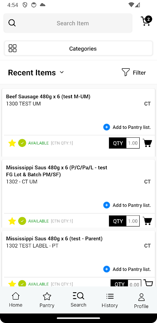Switch to the Pantry tab
This screenshot has width=157, height=323.
pos(47,300)
